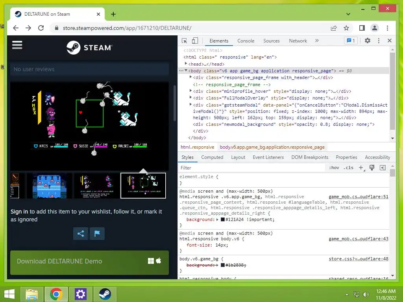
Task: Open the Accessibility tab
Action: pyautogui.click(x=377, y=157)
